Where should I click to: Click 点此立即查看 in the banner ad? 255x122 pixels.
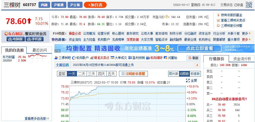point(199,48)
